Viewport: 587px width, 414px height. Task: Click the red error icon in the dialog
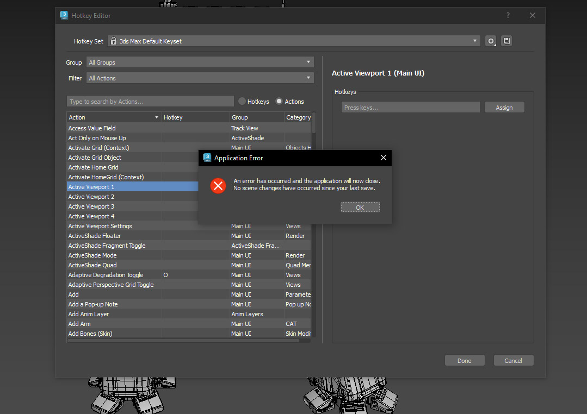pyautogui.click(x=218, y=185)
